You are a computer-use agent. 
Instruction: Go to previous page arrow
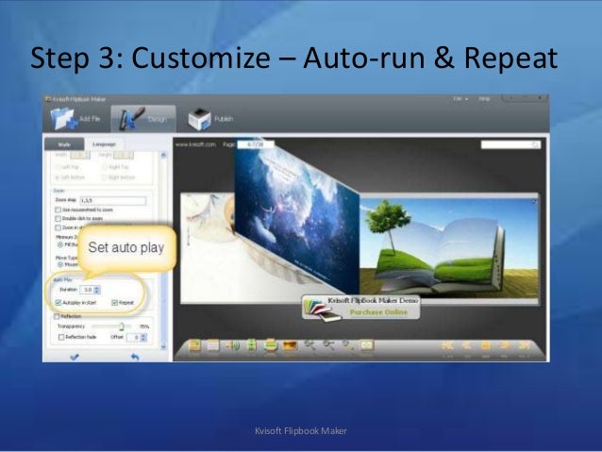(x=467, y=346)
